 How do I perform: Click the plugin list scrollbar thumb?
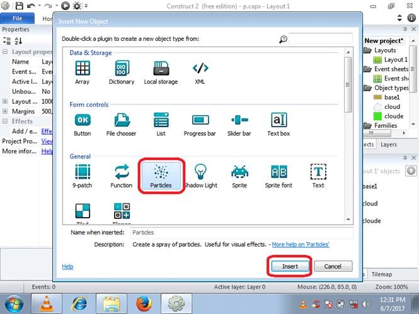pos(348,85)
